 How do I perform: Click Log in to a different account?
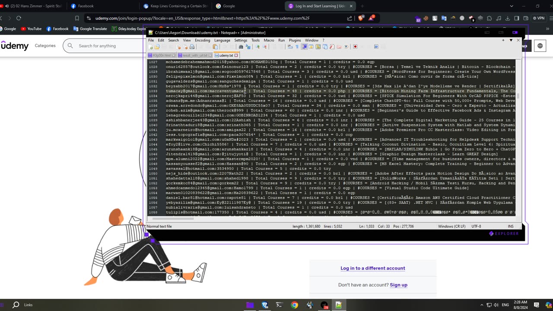click(x=373, y=268)
